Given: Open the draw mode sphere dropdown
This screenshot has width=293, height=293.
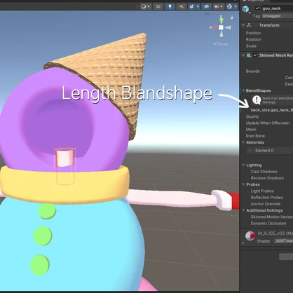Looking at the screenshot, I should pyautogui.click(x=145, y=6).
